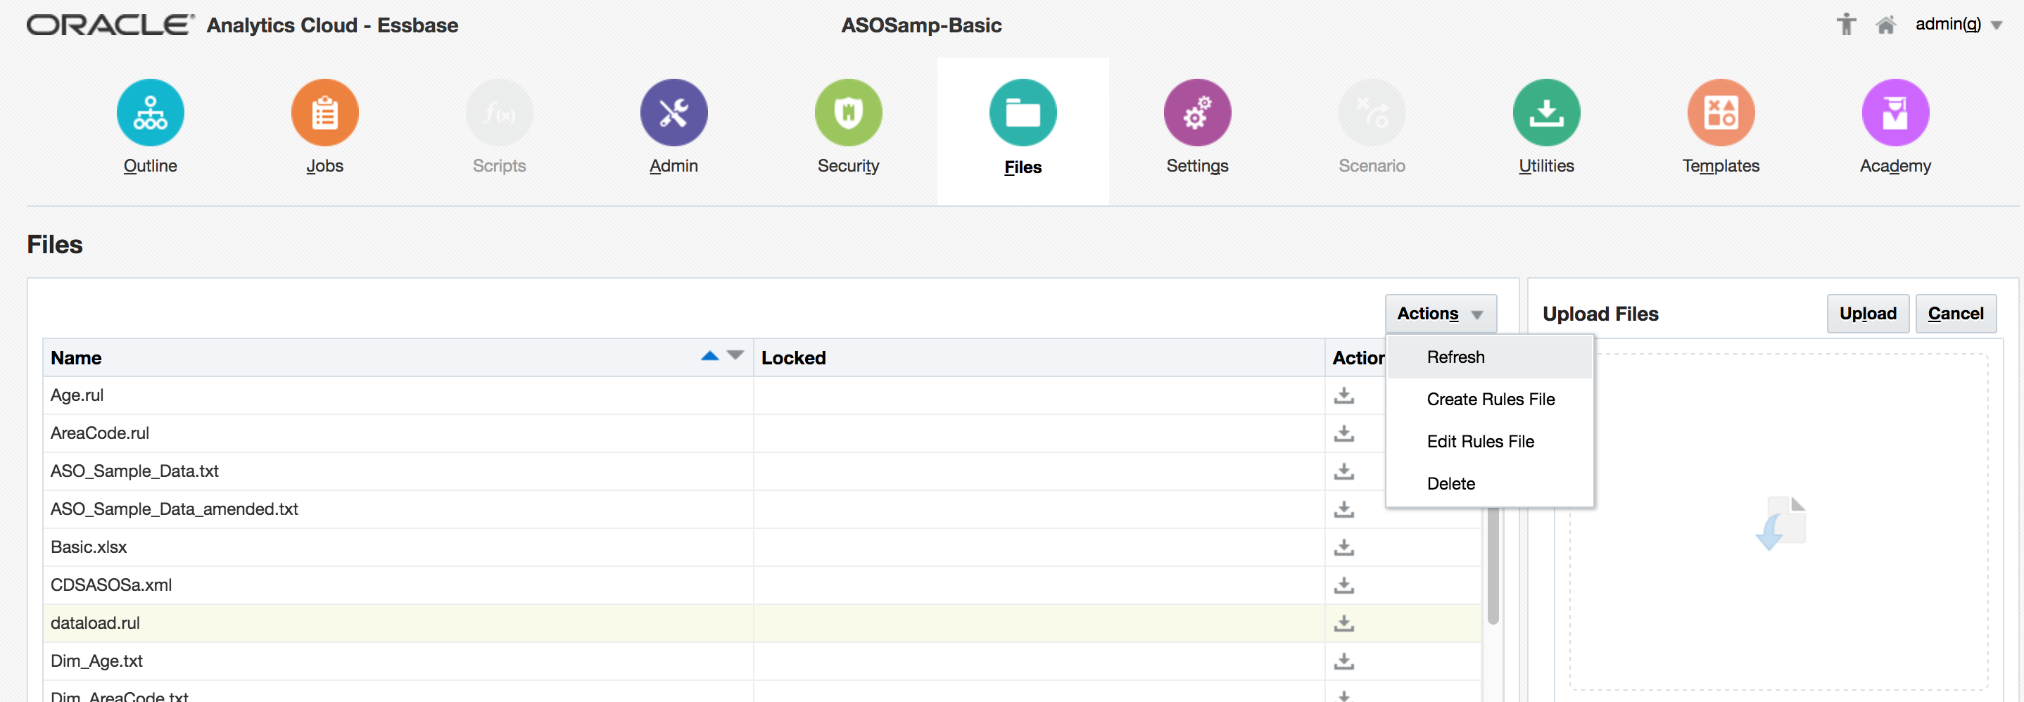Choose Create Rules File option
Image resolution: width=2024 pixels, height=702 pixels.
(x=1489, y=400)
